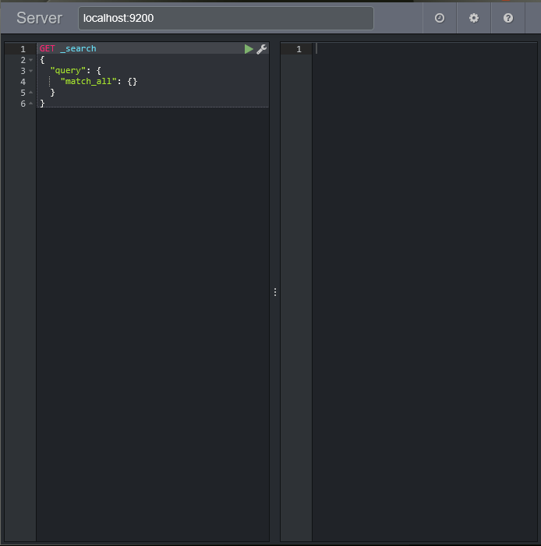This screenshot has width=541, height=546.
Task: Click the _search endpoint text
Action: click(78, 49)
